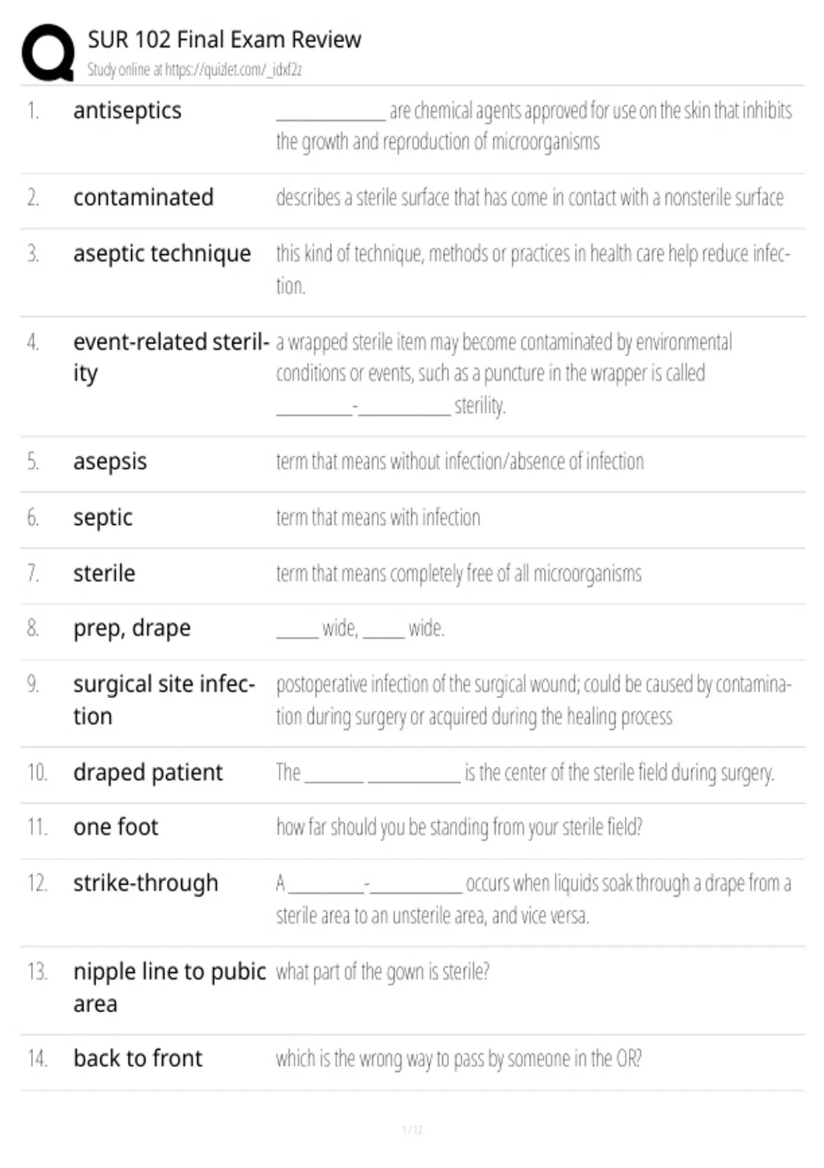The image size is (824, 1168).
Task: Select the term 'asepsis'
Action: [x=110, y=462]
